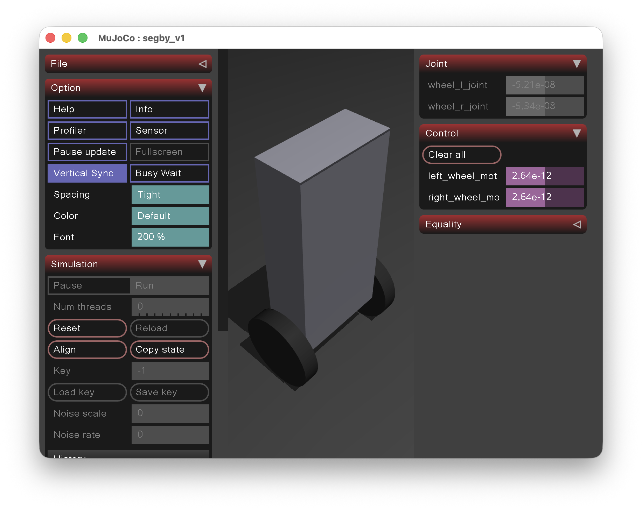This screenshot has width=642, height=510.
Task: Adjust the Noise scale slider
Action: 170,413
